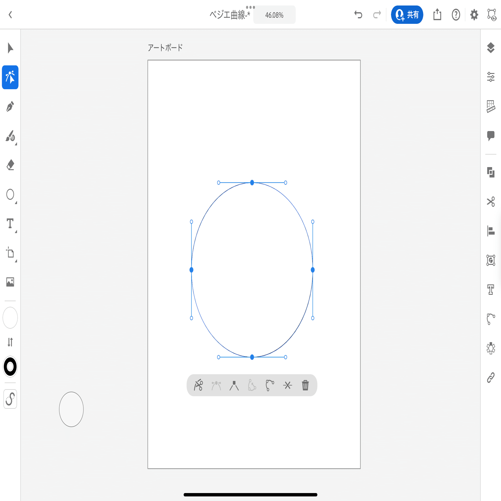
Task: Expand the Artboard tool flyout triangle
Action: 16,261
